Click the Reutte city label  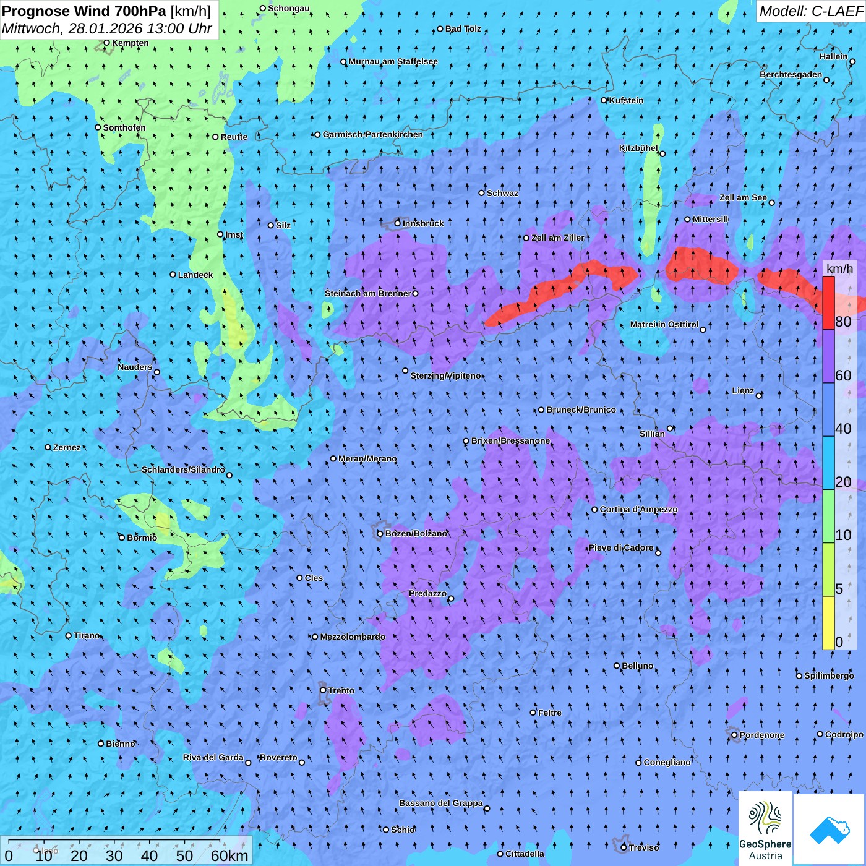coord(234,137)
